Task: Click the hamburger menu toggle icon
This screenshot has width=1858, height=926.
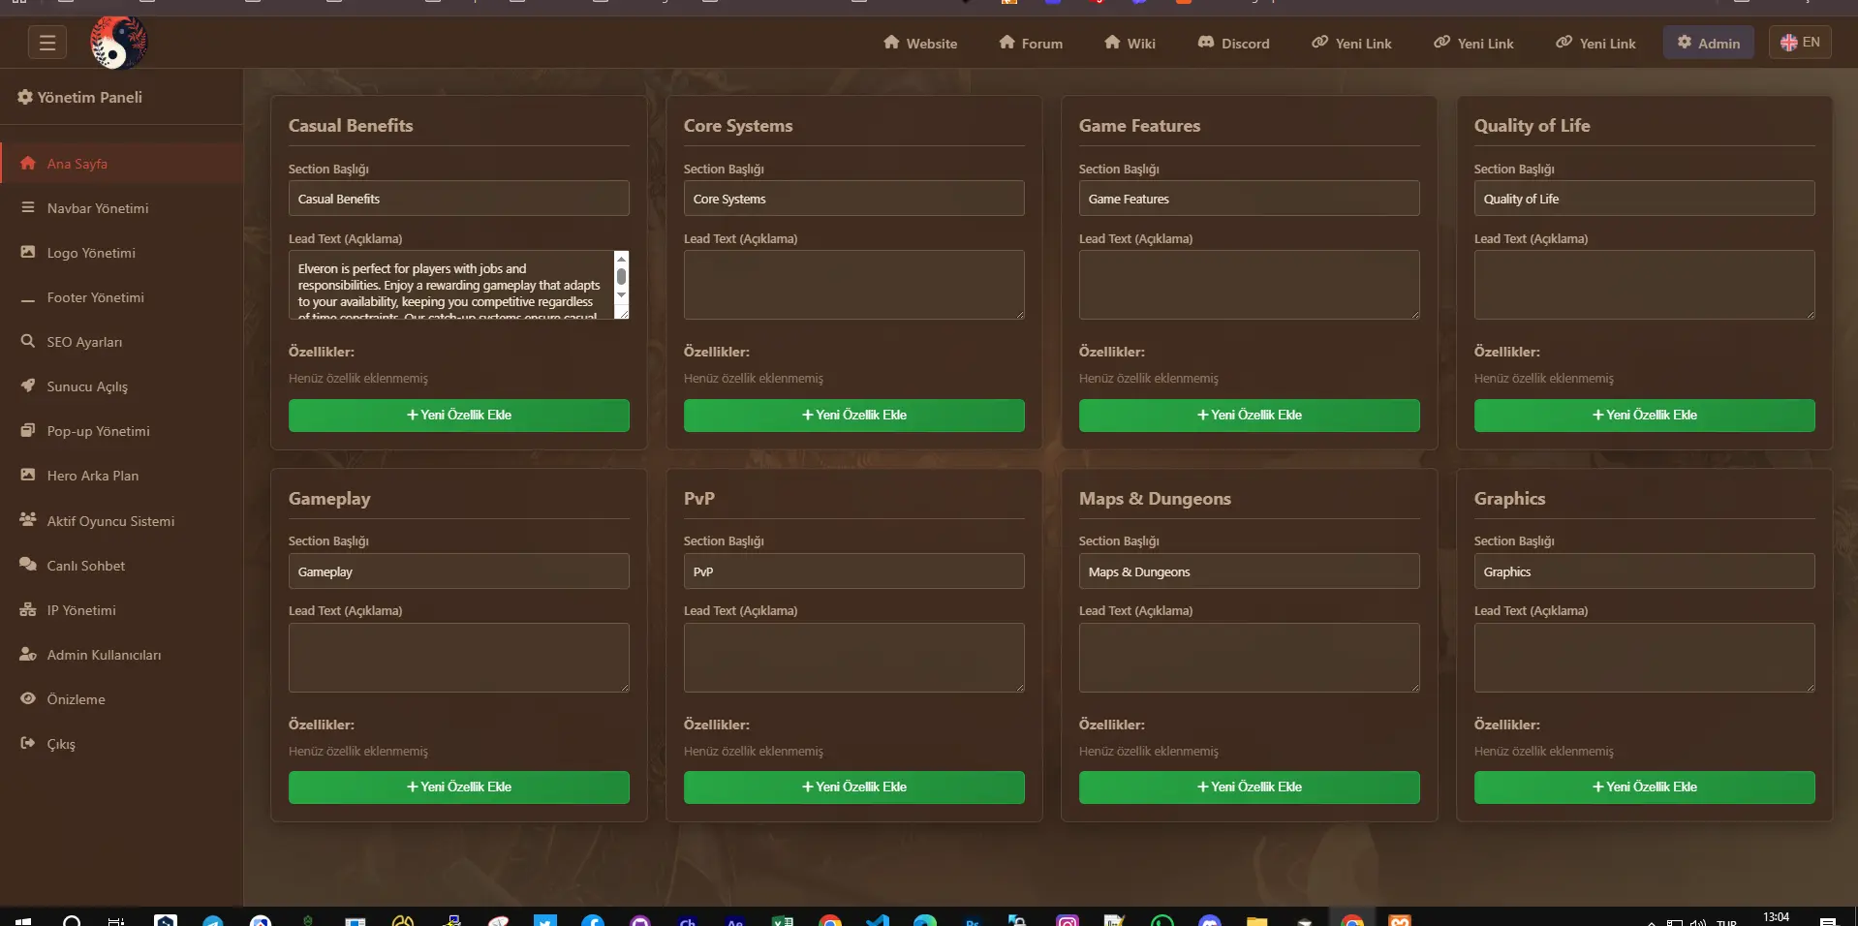Action: pos(46,43)
